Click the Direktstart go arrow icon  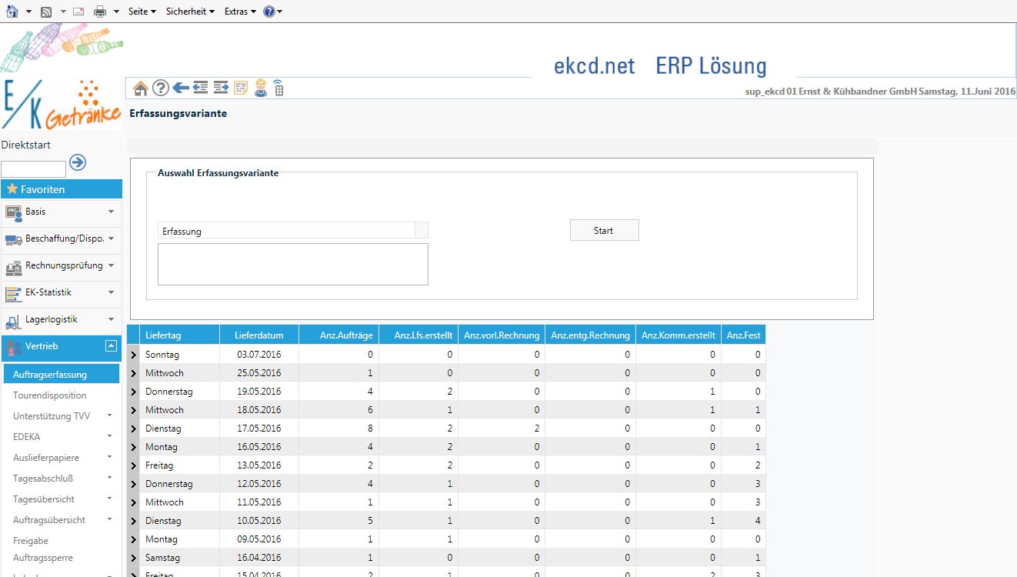(78, 162)
